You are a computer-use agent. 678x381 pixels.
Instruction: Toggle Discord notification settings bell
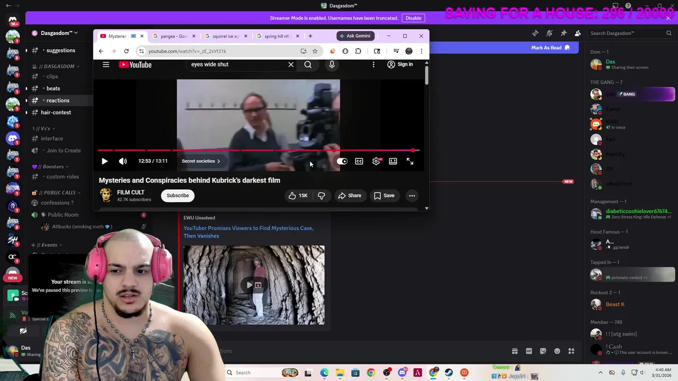(549, 33)
